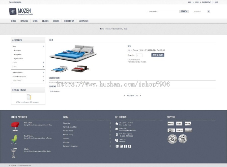
Task: Switch to the BRANDS tab
Action: point(45,21)
